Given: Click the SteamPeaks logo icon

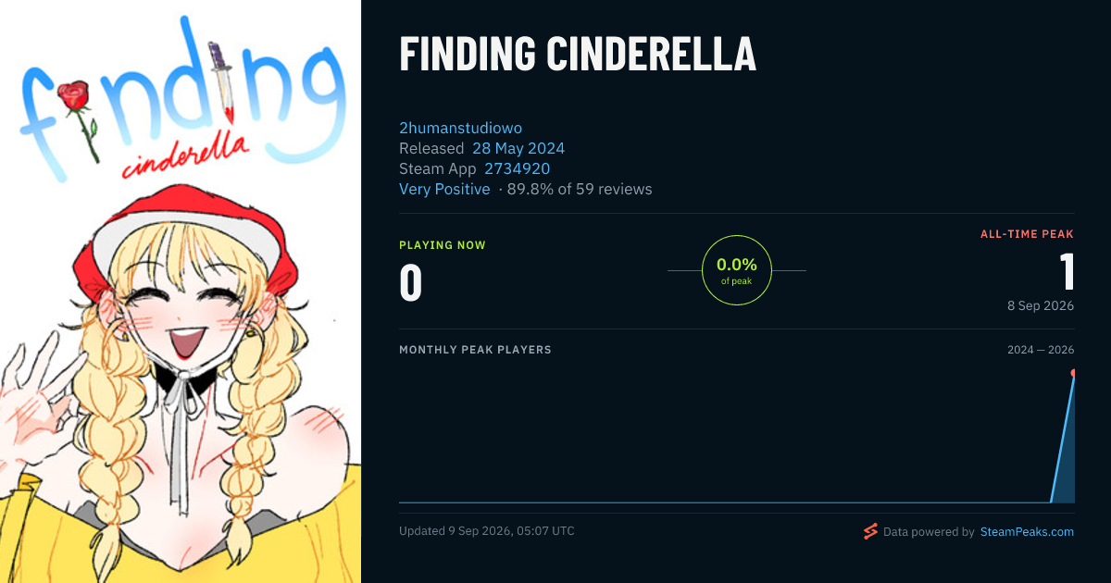Looking at the screenshot, I should pos(870,531).
